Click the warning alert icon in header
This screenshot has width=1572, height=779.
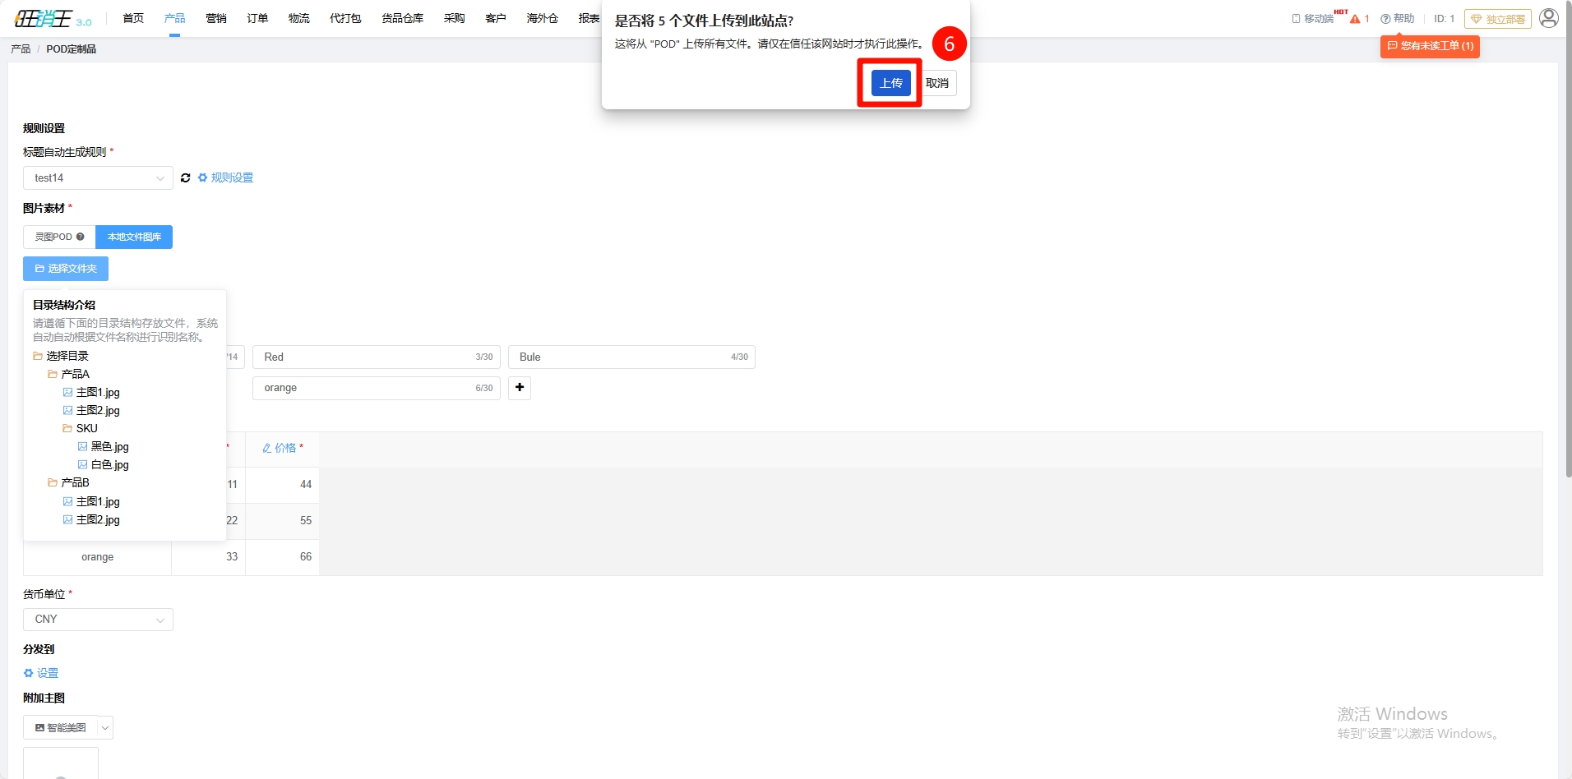[x=1355, y=19]
